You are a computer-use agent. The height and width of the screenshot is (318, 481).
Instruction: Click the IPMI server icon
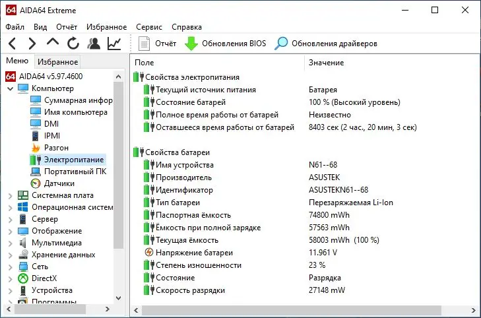[35, 136]
